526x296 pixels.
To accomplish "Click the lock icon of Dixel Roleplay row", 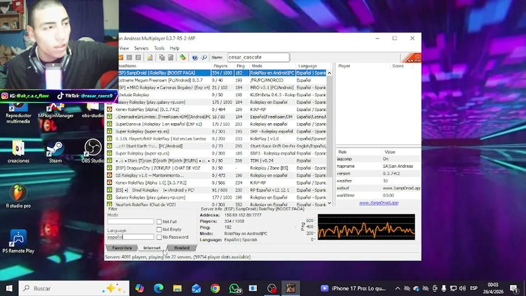I will pyautogui.click(x=109, y=190).
